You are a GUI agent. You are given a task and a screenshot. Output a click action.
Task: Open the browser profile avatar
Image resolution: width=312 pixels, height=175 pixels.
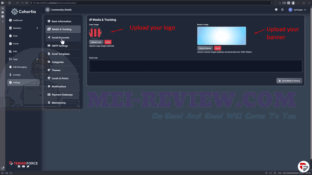[x=293, y=3]
